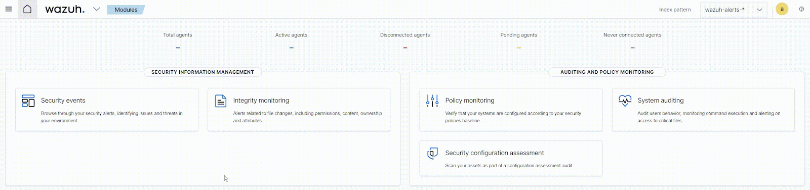
Task: Click the wazuh logo
Action: [x=65, y=9]
